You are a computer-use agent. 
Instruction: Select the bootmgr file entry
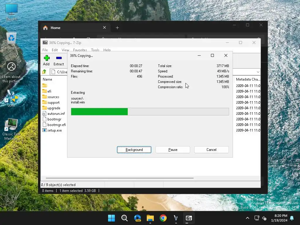(52, 119)
